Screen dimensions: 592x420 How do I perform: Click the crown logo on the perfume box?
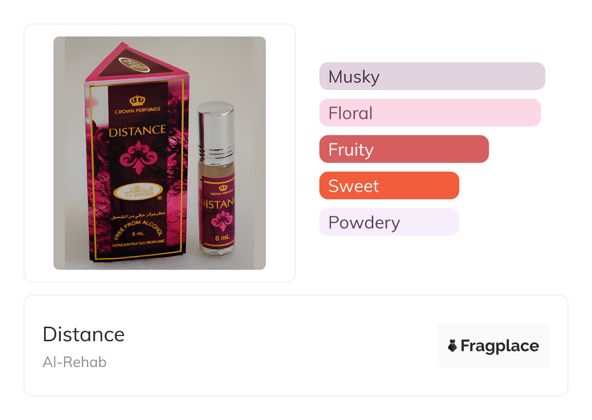138,101
